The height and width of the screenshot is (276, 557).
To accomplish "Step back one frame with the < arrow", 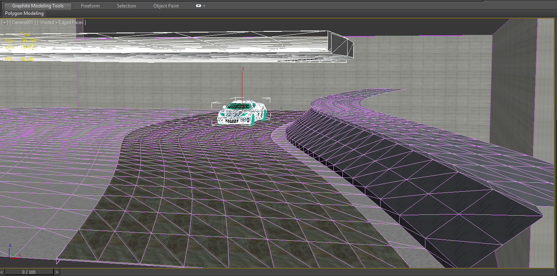I will click(2, 272).
